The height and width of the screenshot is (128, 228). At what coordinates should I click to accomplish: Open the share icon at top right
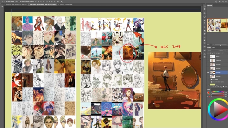[216, 2]
